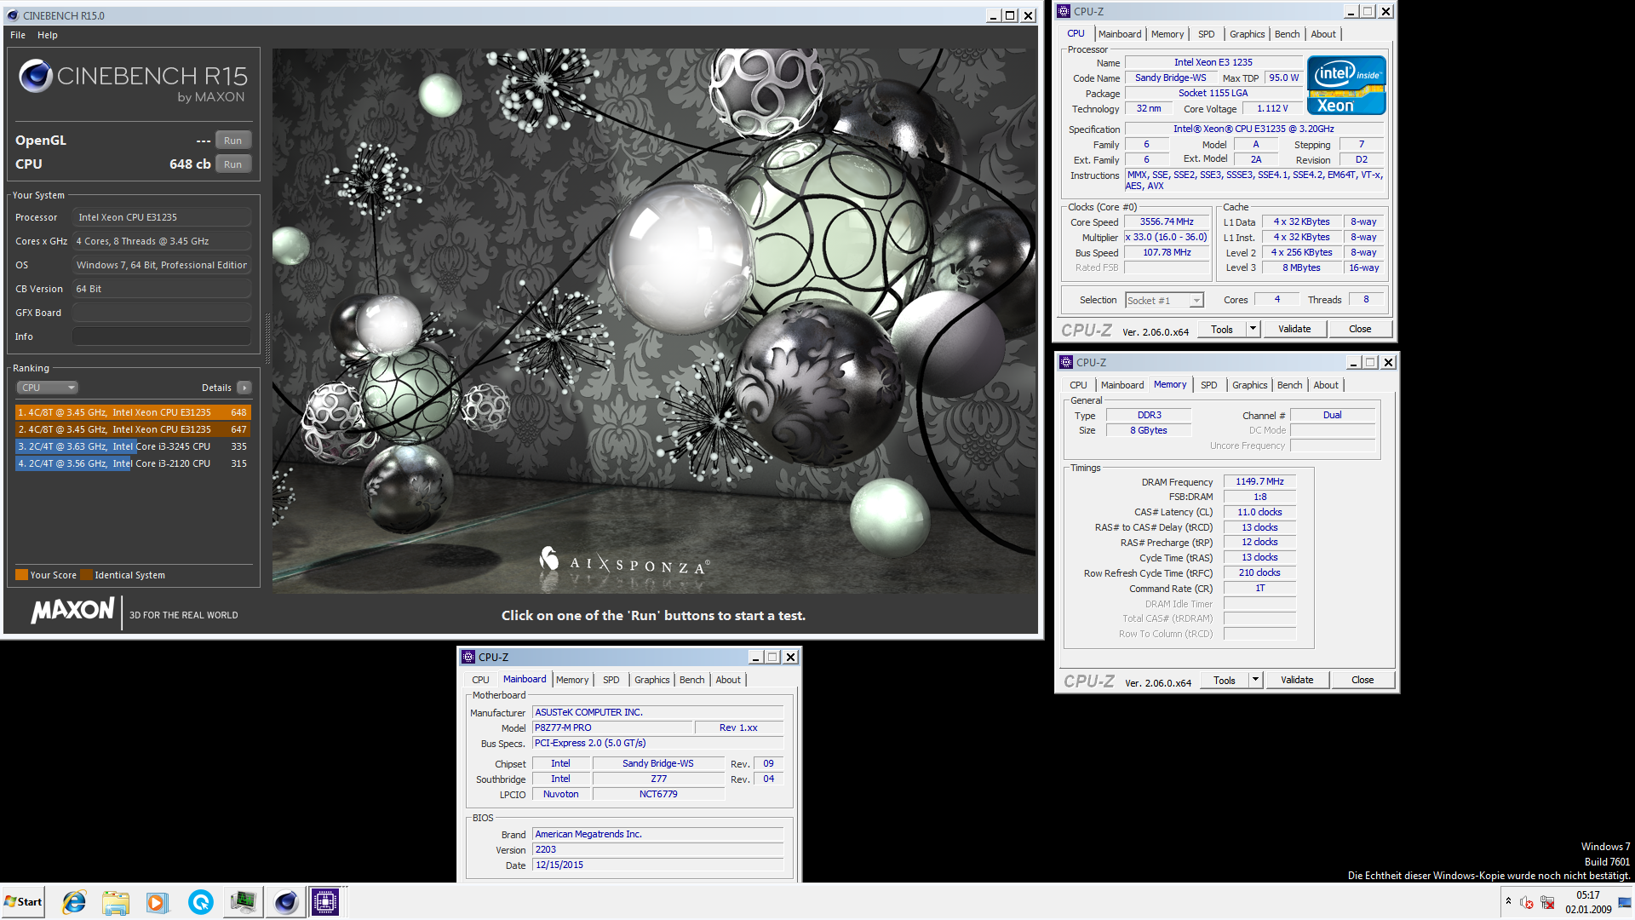1635x920 pixels.
Task: Run the OpenGL benchmark test
Action: point(232,141)
